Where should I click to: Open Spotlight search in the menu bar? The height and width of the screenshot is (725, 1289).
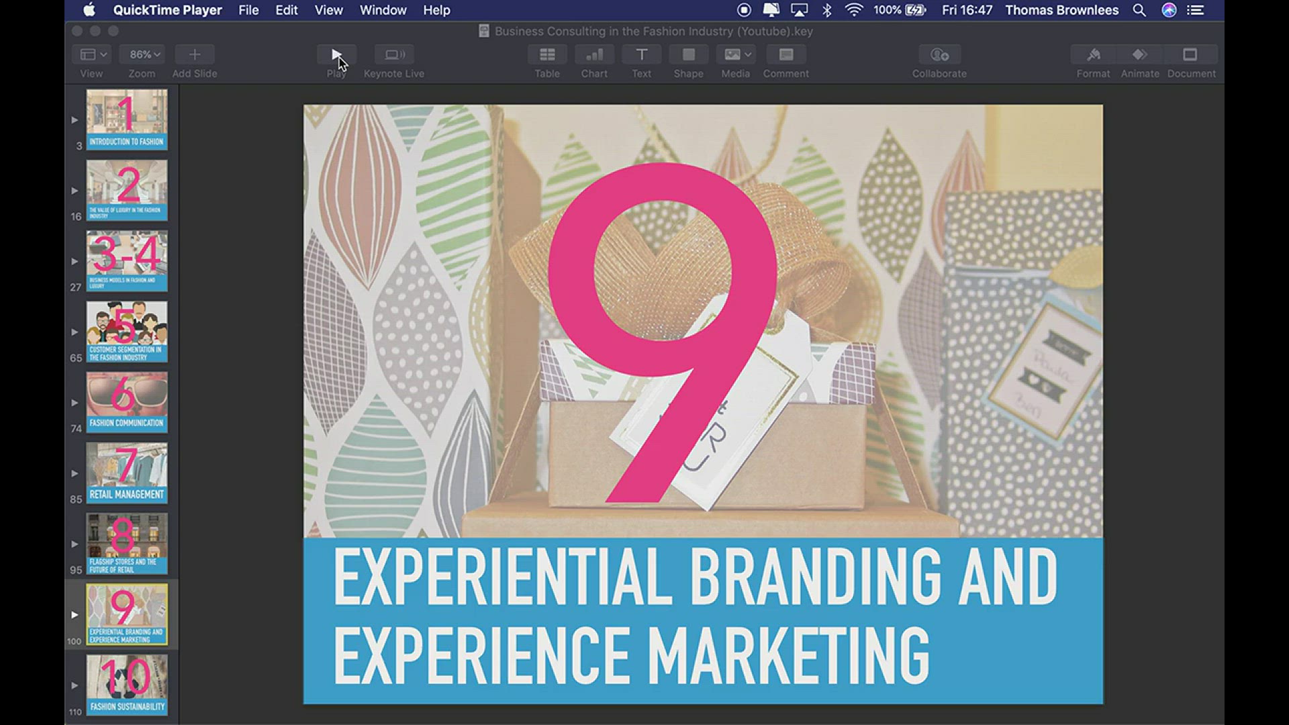point(1139,10)
